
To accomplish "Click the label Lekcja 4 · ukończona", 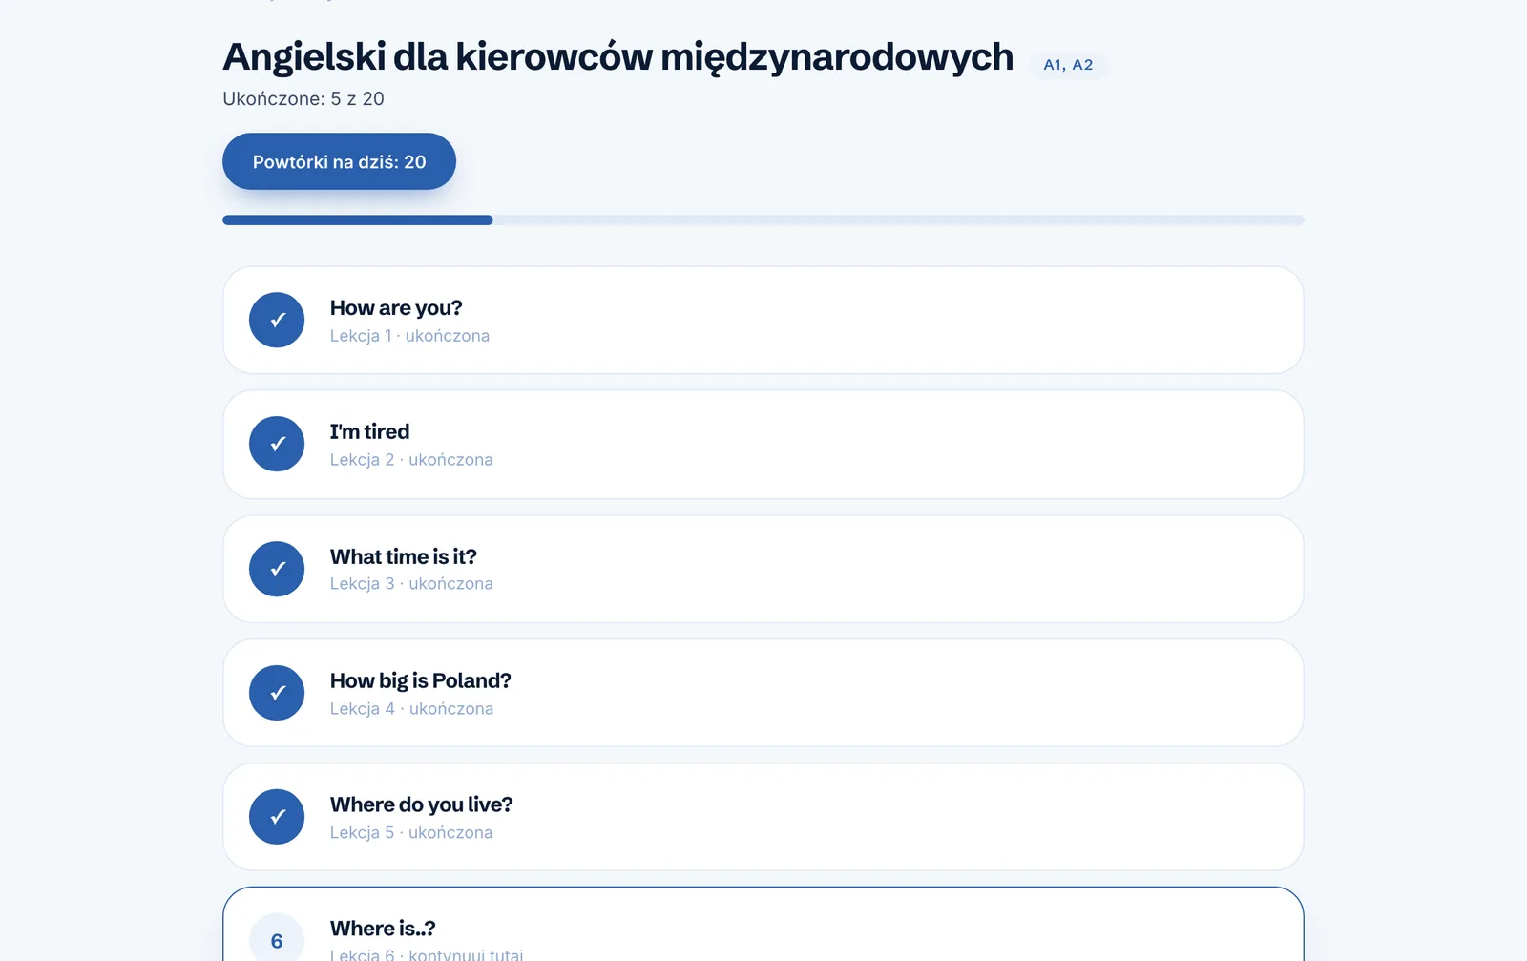I will click(411, 709).
